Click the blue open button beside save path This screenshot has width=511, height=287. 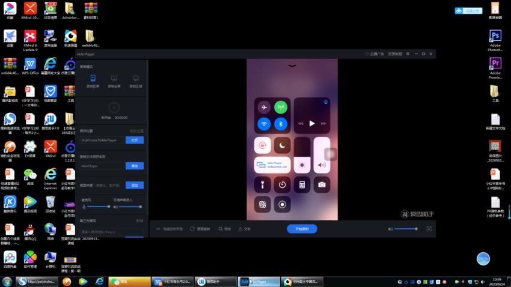[x=135, y=140]
